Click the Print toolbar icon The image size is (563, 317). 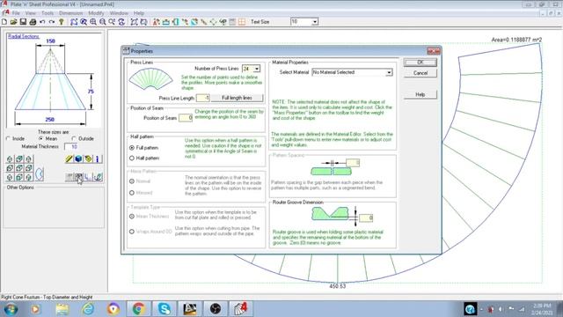coord(33,22)
